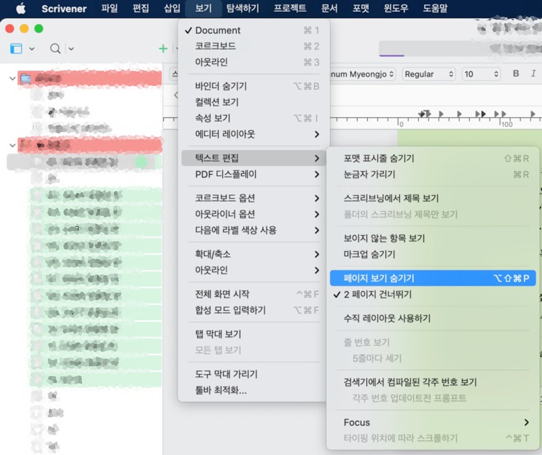Viewport: 542px width, 455px height.
Task: Choose 속성 보기
Action: pyautogui.click(x=254, y=118)
